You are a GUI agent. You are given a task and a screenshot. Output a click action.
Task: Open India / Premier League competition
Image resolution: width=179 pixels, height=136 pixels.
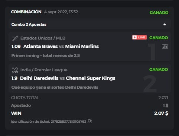point(44,70)
